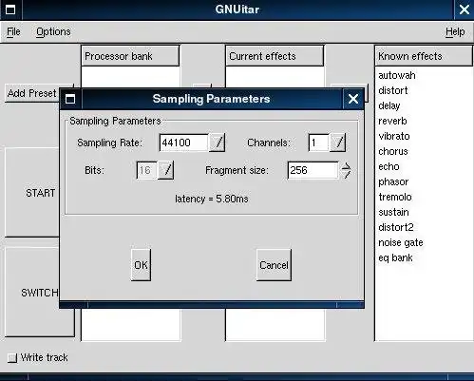Open the Help menu

coord(455,31)
